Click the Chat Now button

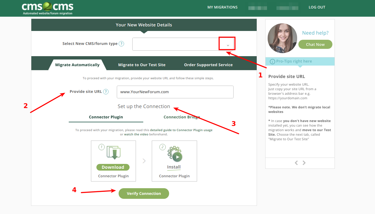[x=315, y=44]
